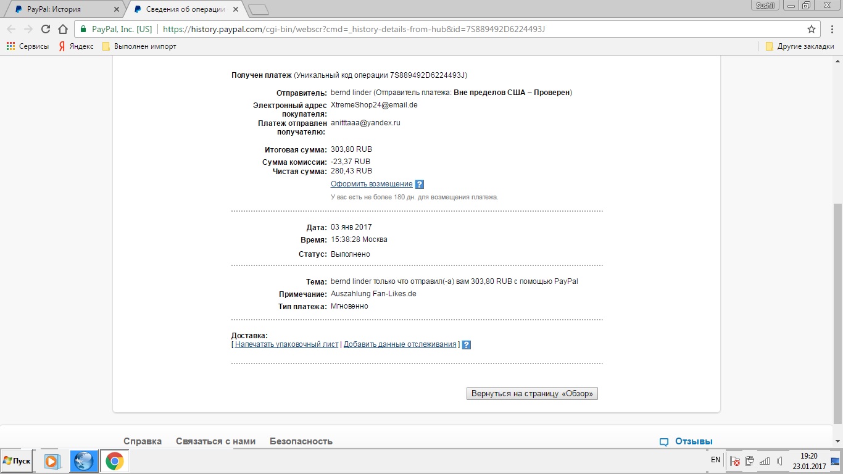The width and height of the screenshot is (843, 474).
Task: Close the Сведения об операции tab
Action: [x=236, y=9]
